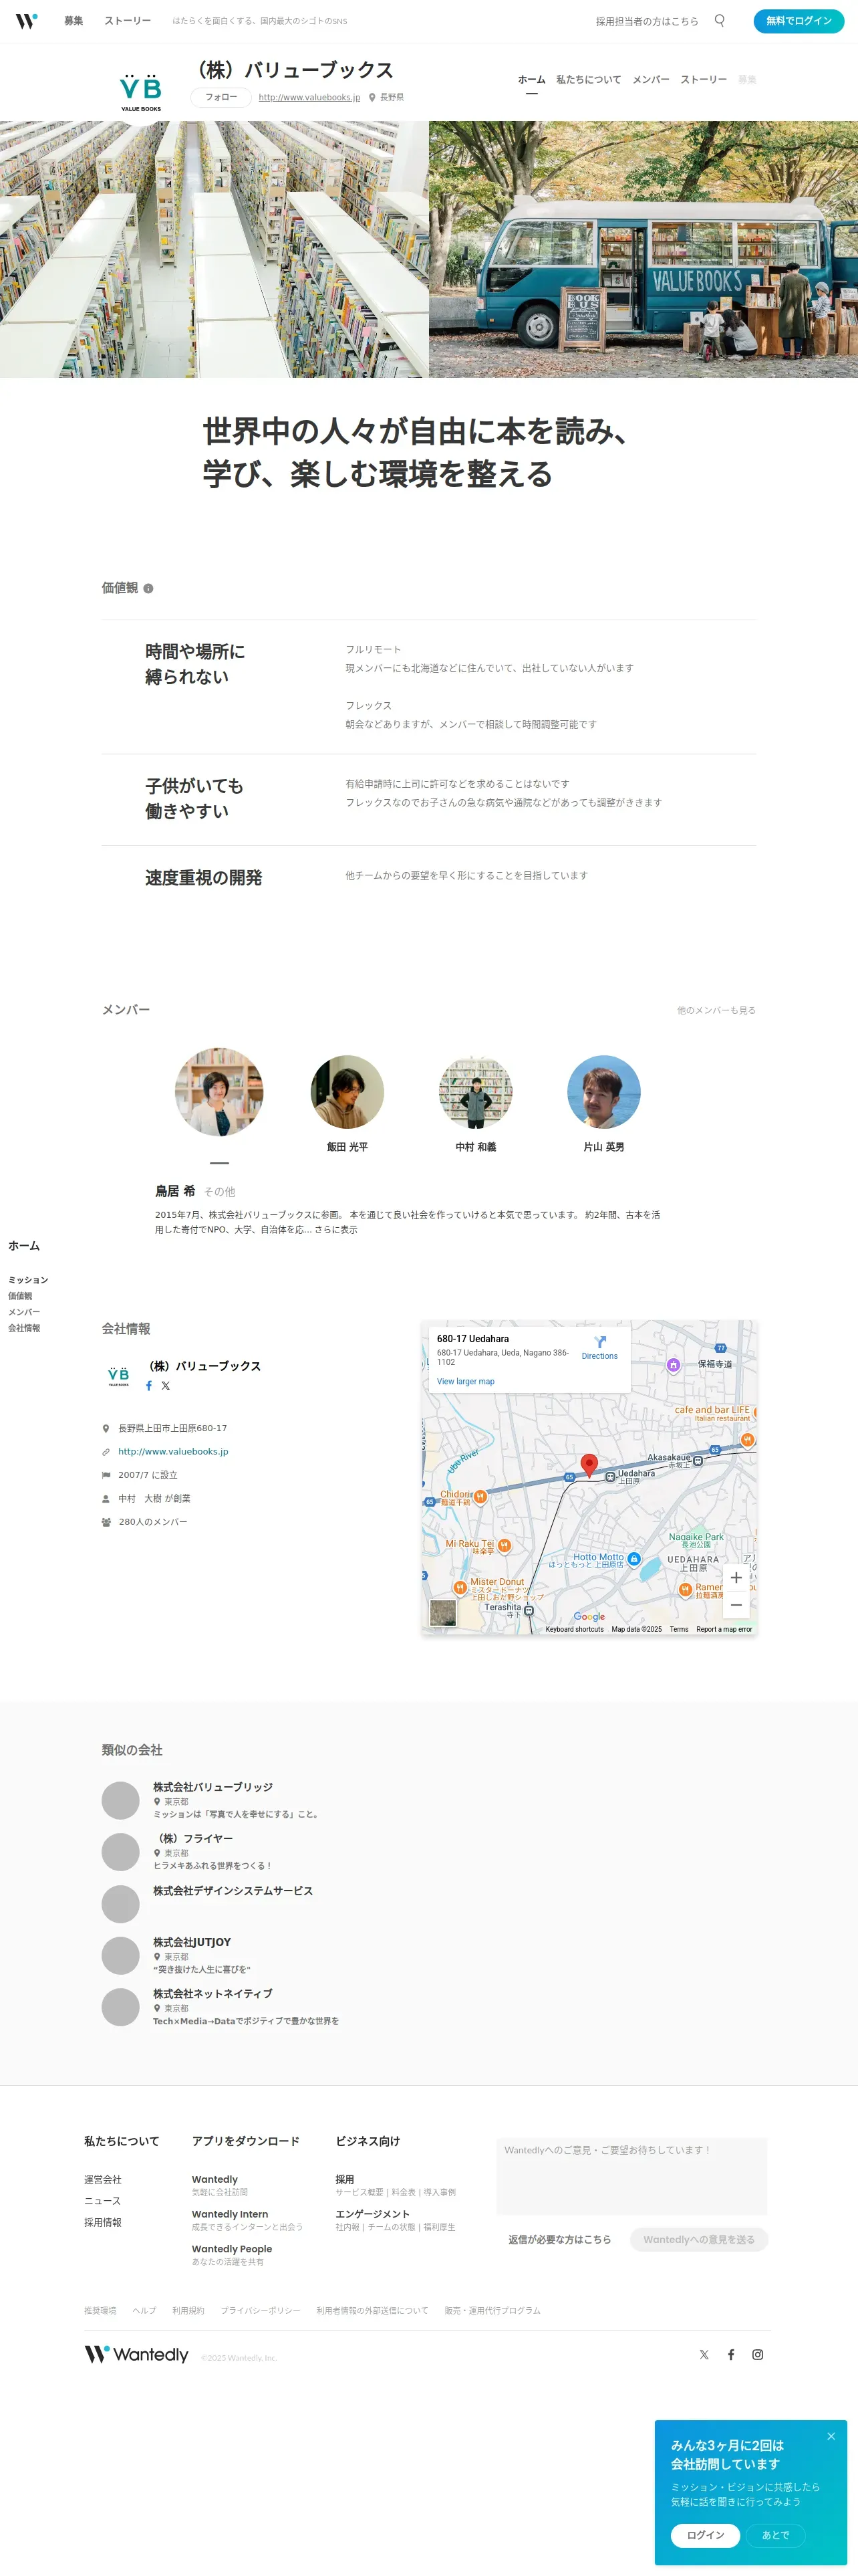Screen dimensions: 858x2576
Task: Open the company Facebook icon
Action: point(149,1386)
